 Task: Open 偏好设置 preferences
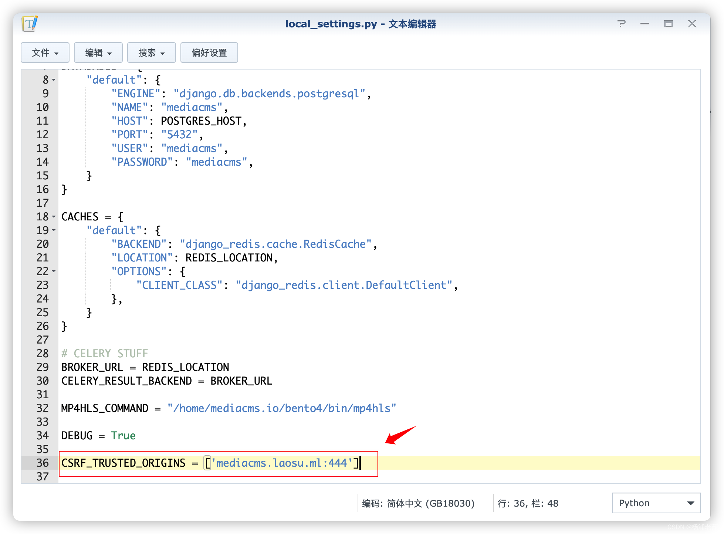pos(209,53)
